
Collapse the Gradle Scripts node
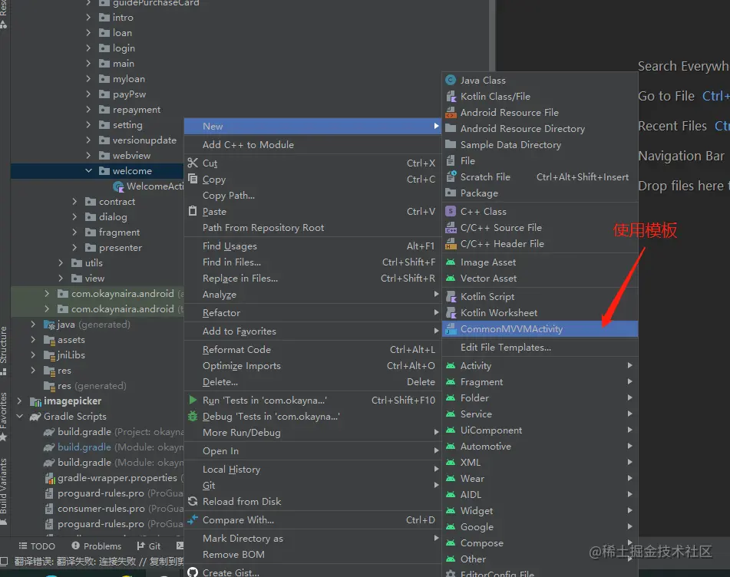pos(19,417)
